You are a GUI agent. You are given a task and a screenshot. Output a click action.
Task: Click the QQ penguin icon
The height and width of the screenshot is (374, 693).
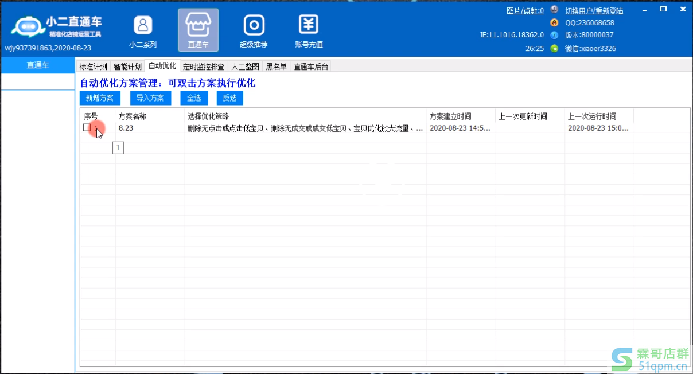point(554,23)
